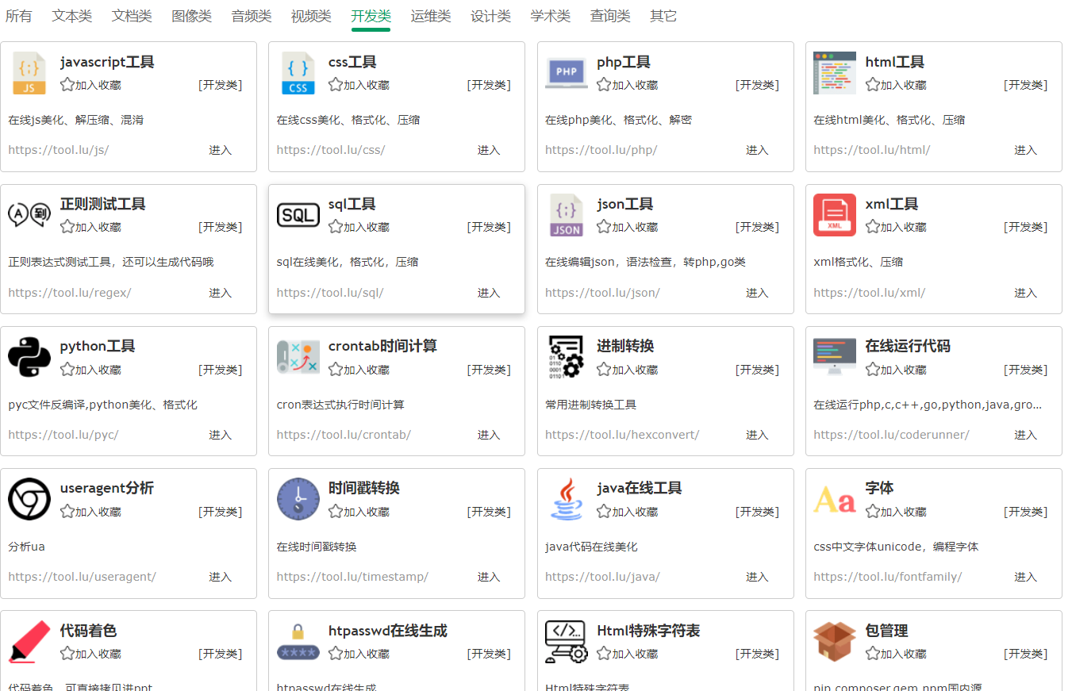Click the 时间戳转换 clock icon
Viewport: 1072px width, 691px height.
click(x=298, y=498)
